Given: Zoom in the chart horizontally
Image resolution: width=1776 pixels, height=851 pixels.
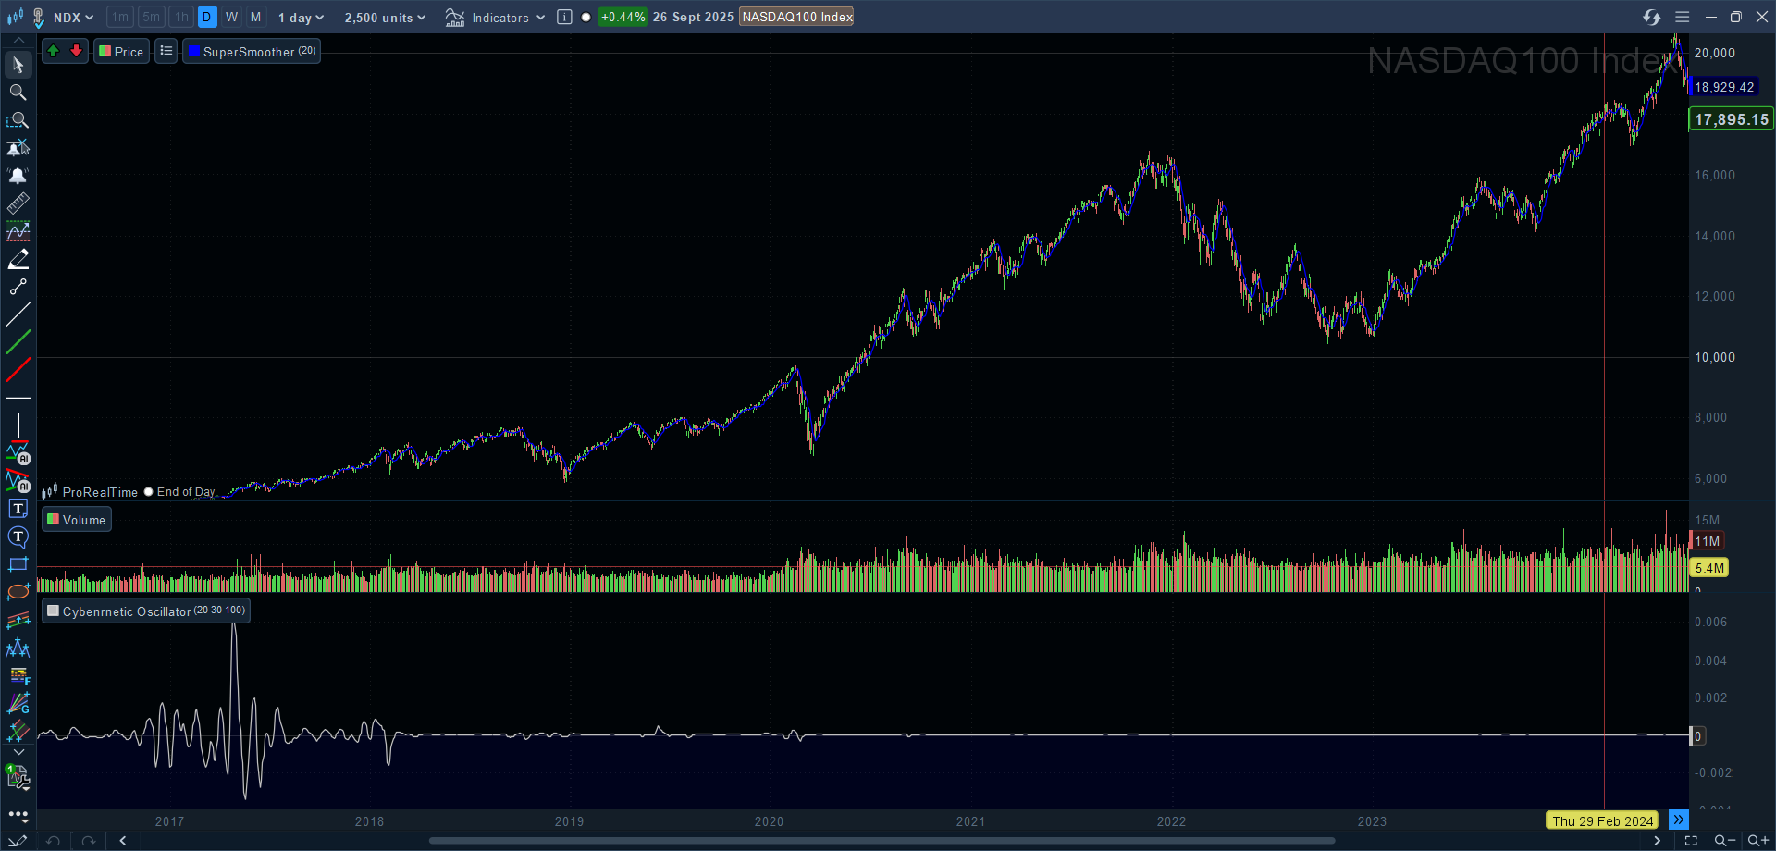Looking at the screenshot, I should click(x=1757, y=841).
